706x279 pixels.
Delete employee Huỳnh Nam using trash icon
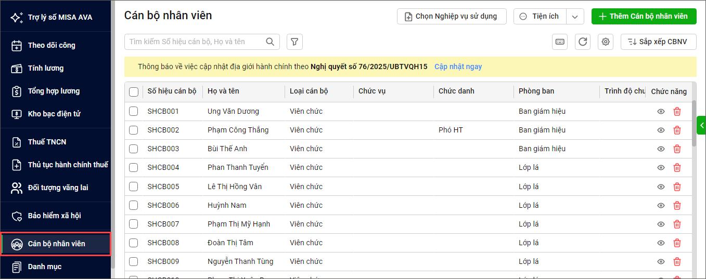[677, 205]
